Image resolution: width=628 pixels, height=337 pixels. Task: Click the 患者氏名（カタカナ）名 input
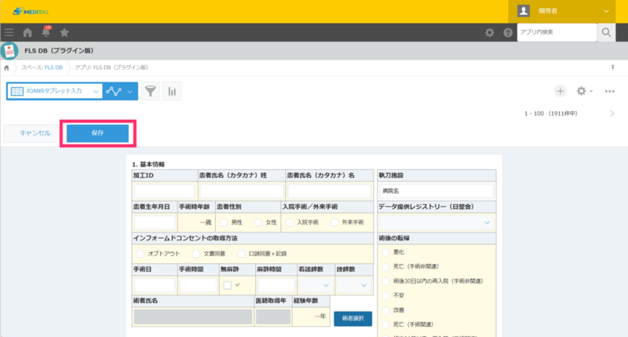coord(329,191)
